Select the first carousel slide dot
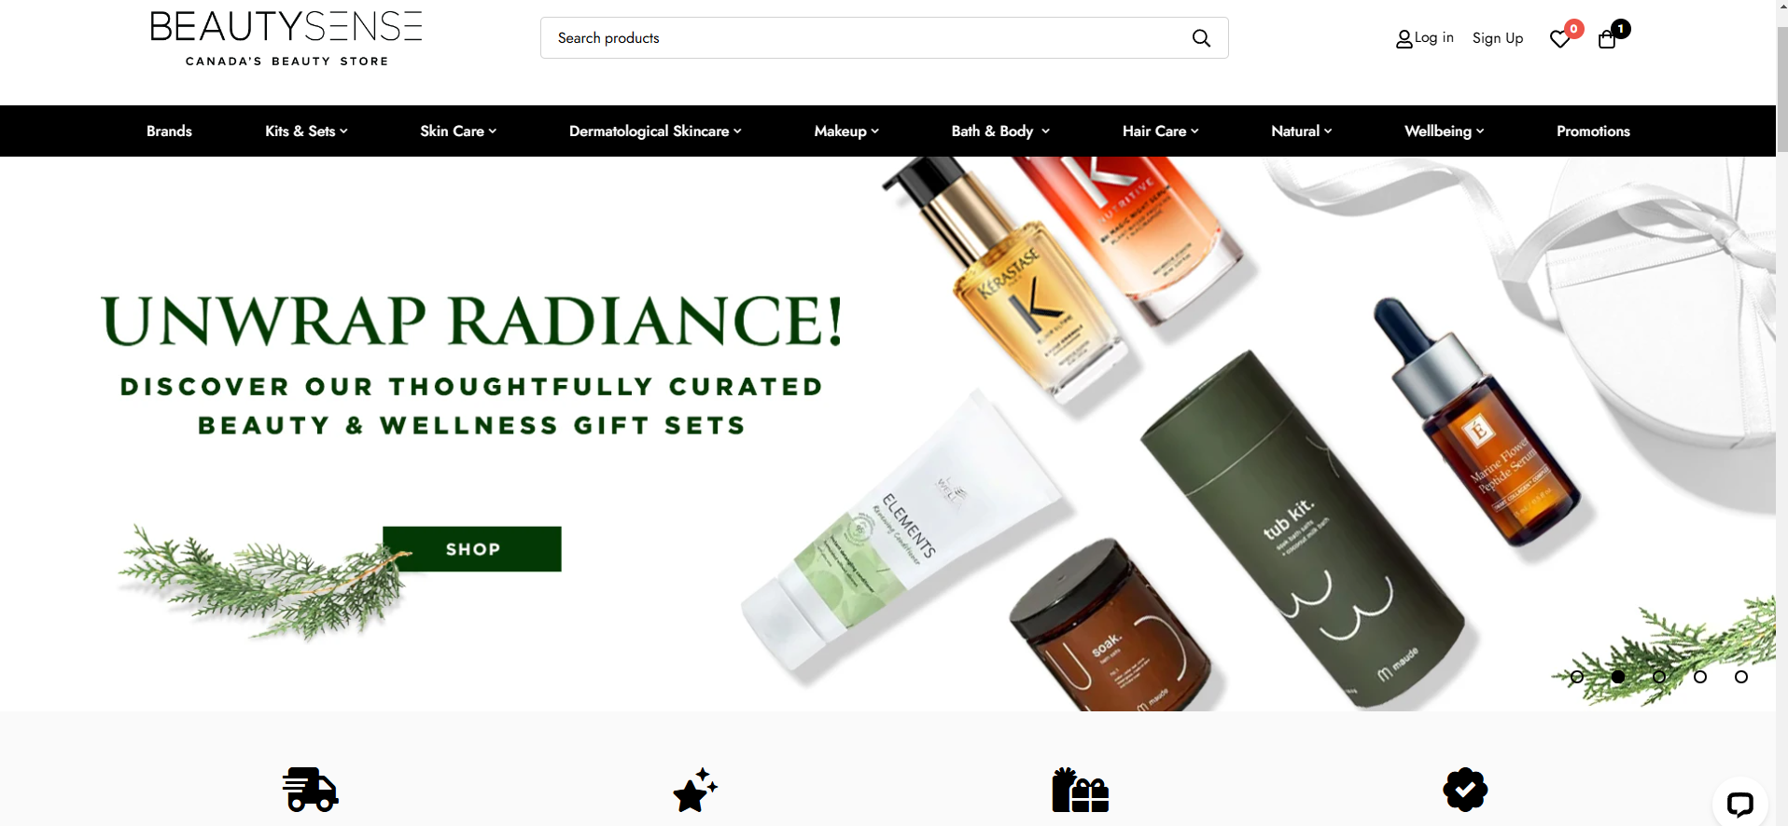Image resolution: width=1788 pixels, height=826 pixels. (1577, 677)
